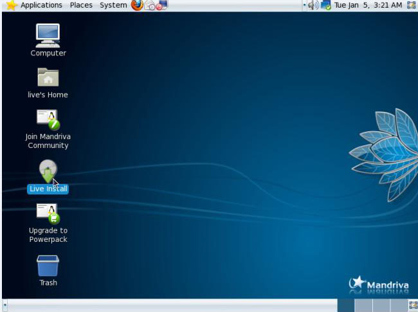Click the bottom panel's left edge handle
Viewport: 418px width, 312px height.
point(5,306)
